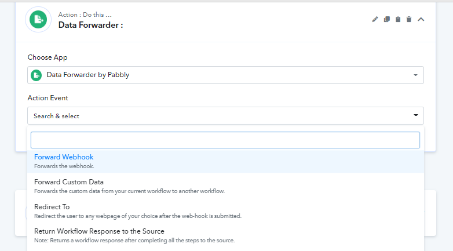This screenshot has height=251, width=453.
Task: Pick the Redirect To action event
Action: [226, 211]
